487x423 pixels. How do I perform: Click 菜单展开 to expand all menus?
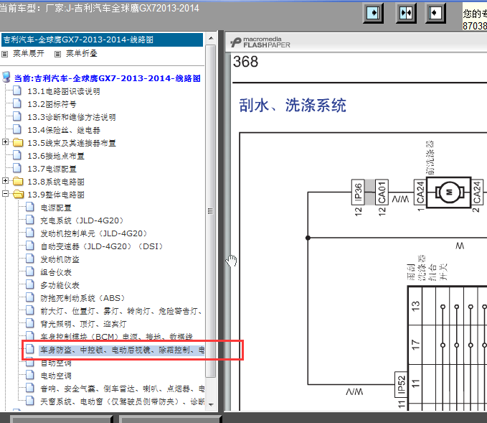28,53
